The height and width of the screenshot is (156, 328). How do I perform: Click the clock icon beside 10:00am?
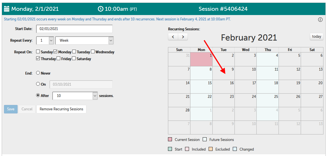[101, 9]
